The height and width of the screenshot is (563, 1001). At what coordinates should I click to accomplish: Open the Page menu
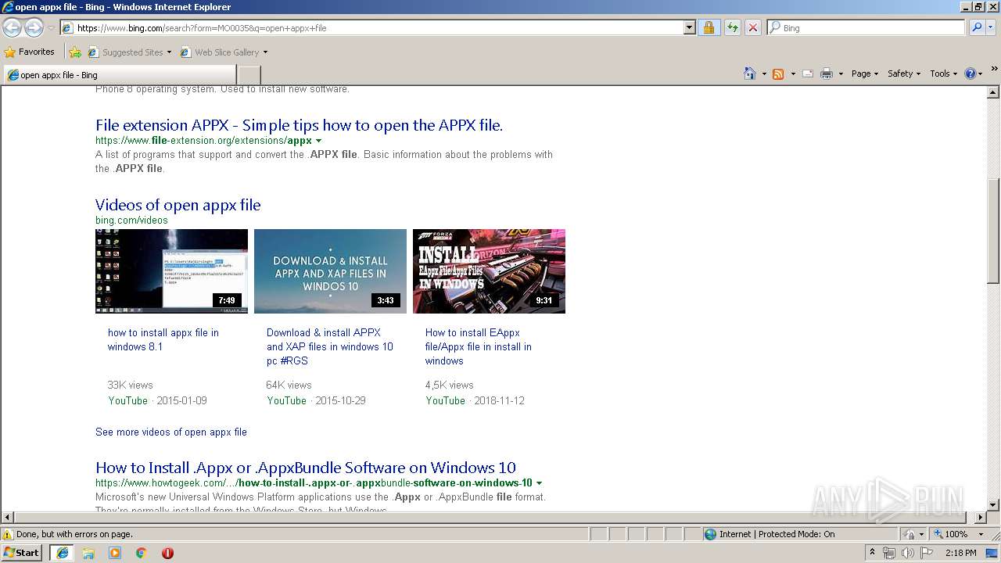[865, 74]
